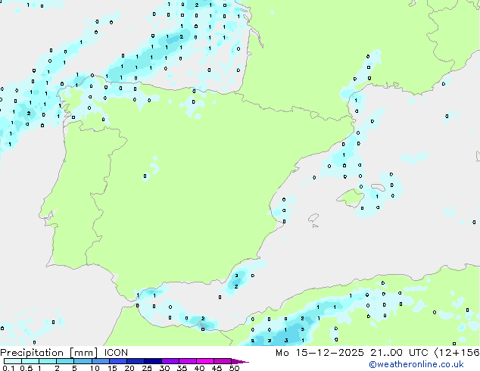Click the 10–15 mm legend swatch

click(x=100, y=361)
